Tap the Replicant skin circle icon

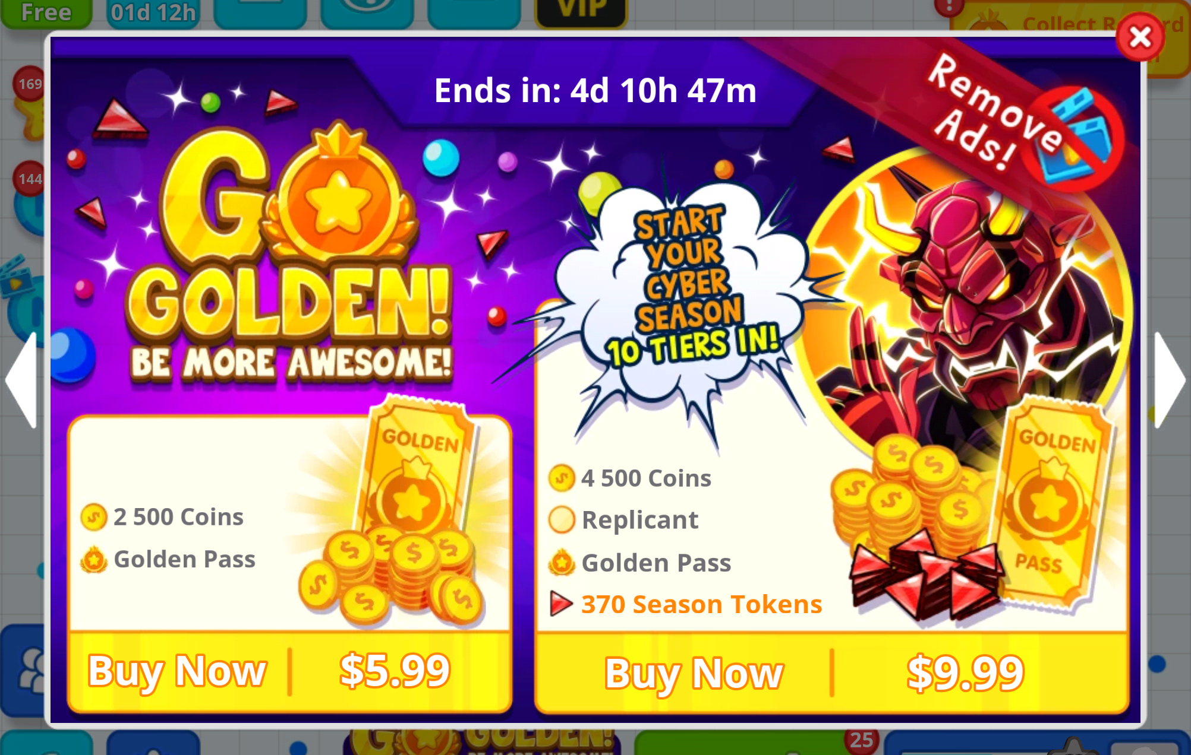point(562,520)
